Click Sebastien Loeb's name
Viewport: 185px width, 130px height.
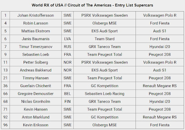(x=35, y=54)
